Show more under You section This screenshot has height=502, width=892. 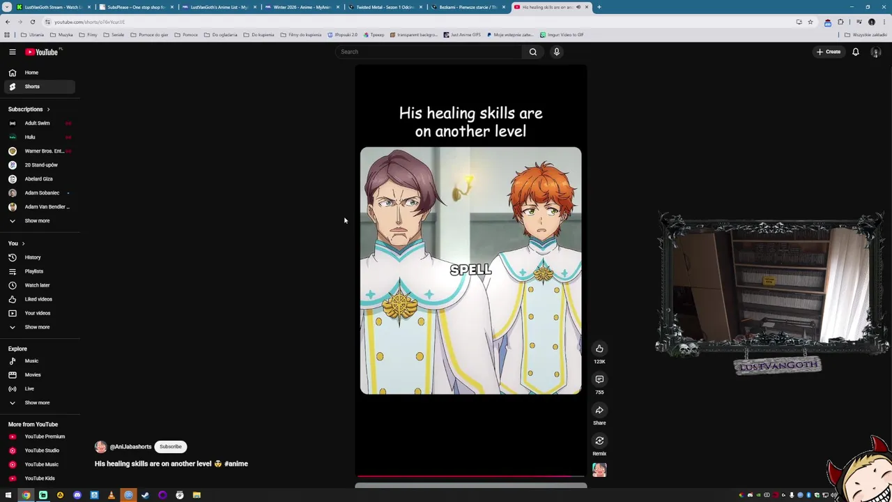click(39, 327)
